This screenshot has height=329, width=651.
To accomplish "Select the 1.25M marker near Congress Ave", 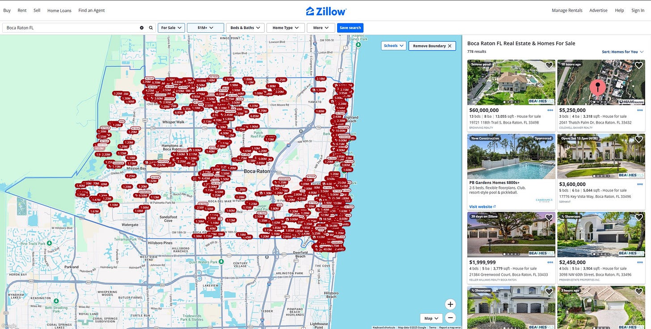I will click(281, 80).
